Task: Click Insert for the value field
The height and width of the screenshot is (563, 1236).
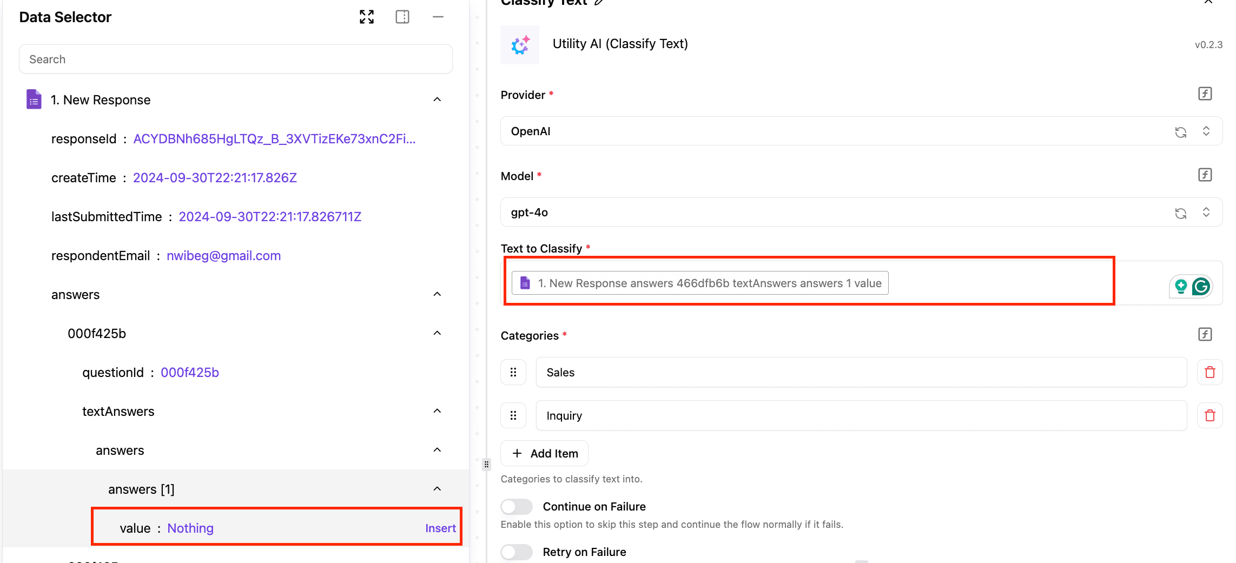Action: (x=440, y=528)
